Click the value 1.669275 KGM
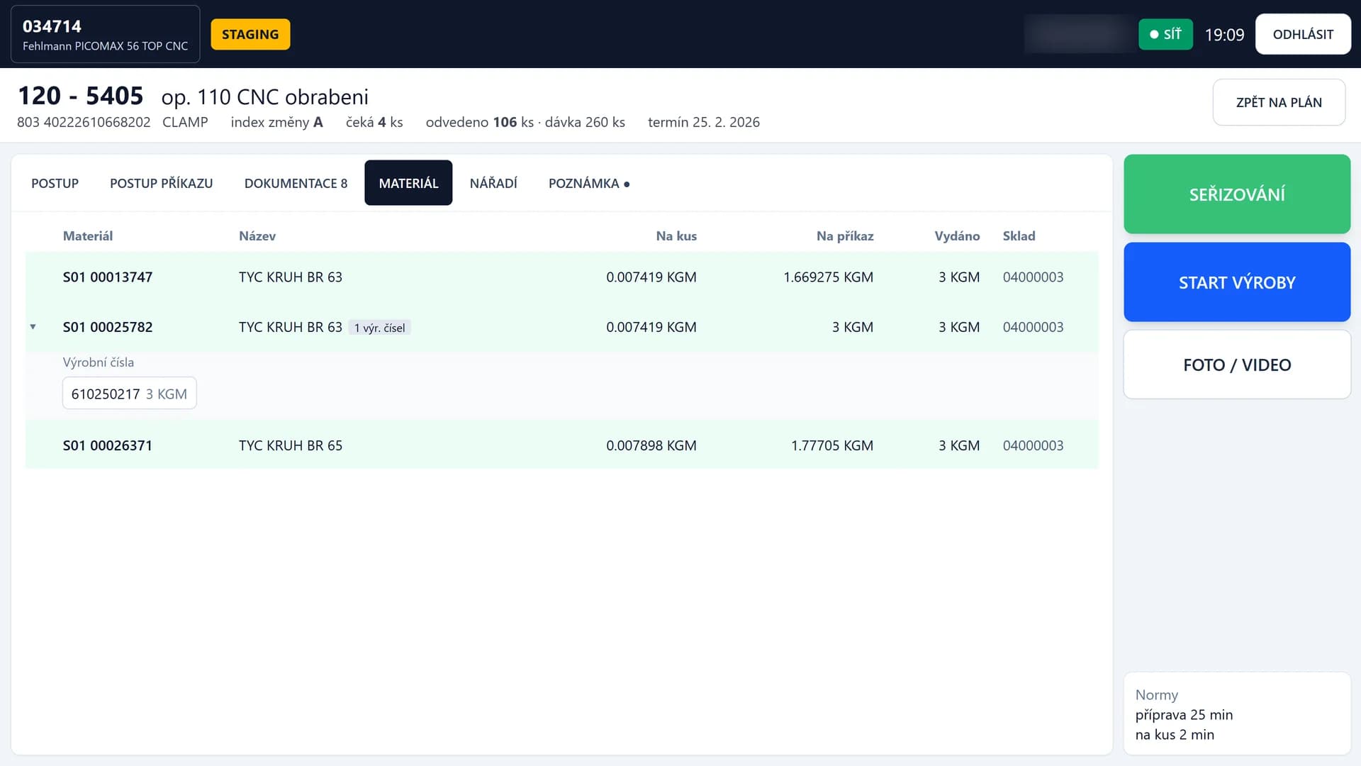Viewport: 1361px width, 766px height. 828,277
